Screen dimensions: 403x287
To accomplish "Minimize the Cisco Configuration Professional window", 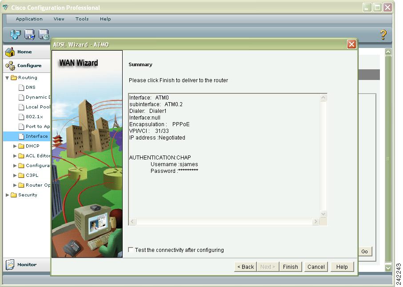I will coord(367,7).
